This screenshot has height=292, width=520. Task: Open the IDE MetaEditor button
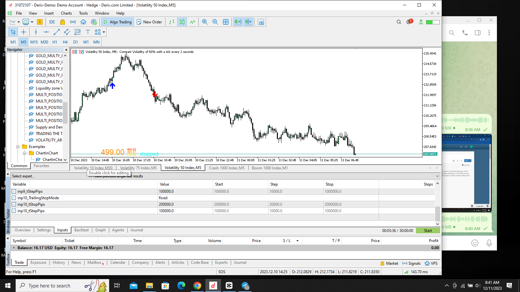(x=52, y=22)
